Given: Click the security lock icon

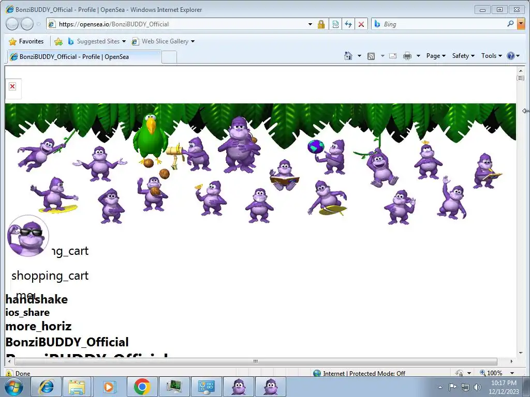Looking at the screenshot, I should coord(321,24).
